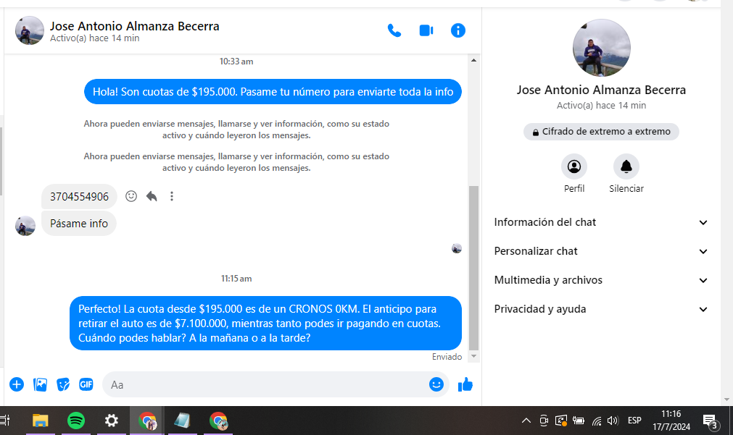React to the 3704554906 message
733x435 pixels.
coord(131,196)
